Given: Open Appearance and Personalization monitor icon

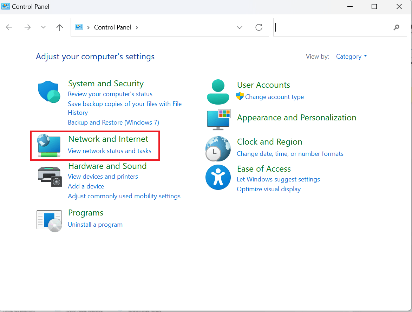Looking at the screenshot, I should tap(218, 119).
